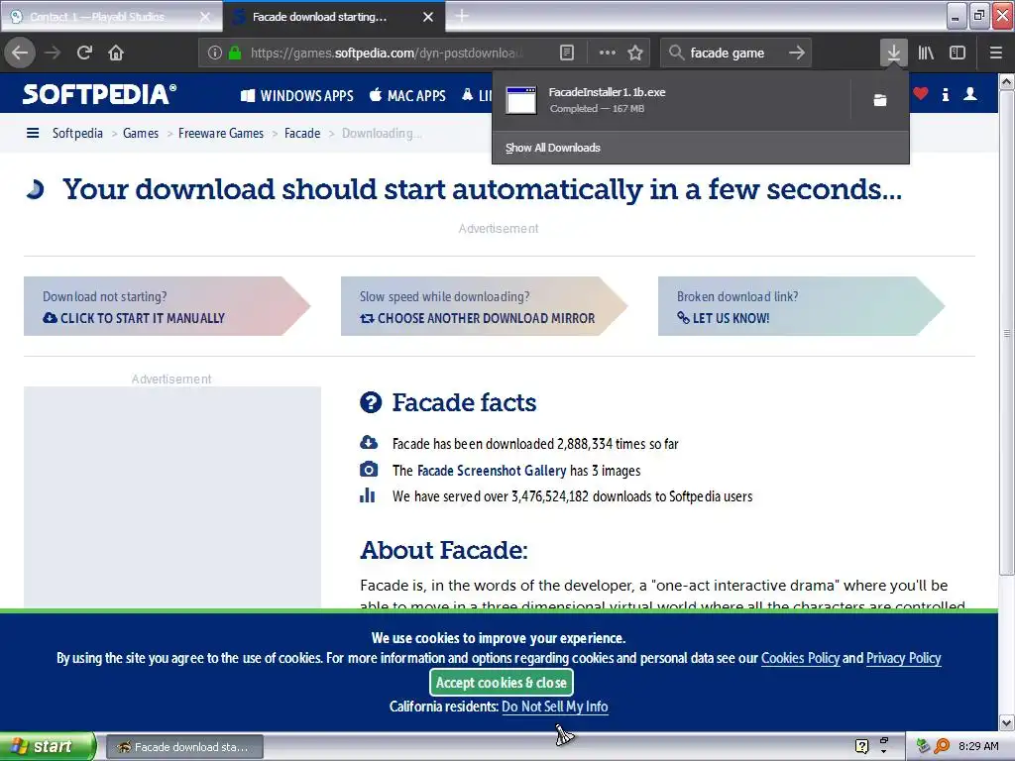
Task: Open the Firefox hamburger menu
Action: [995, 53]
